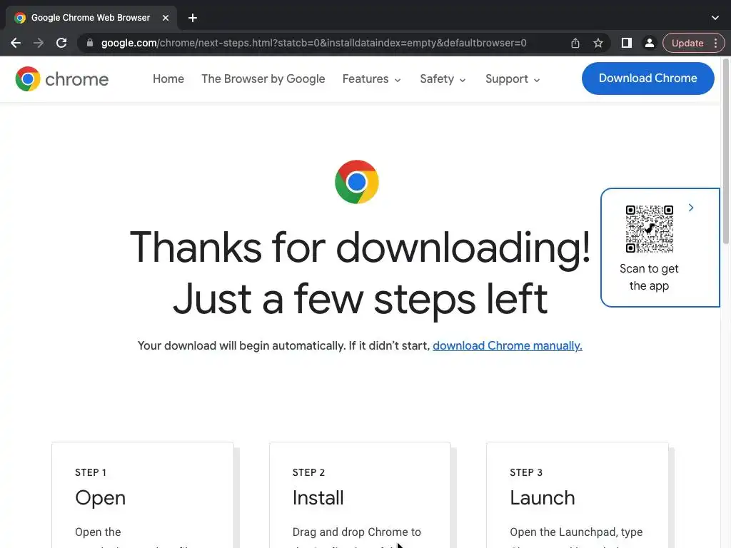Click the STEP 1 Open card heading

[100, 497]
